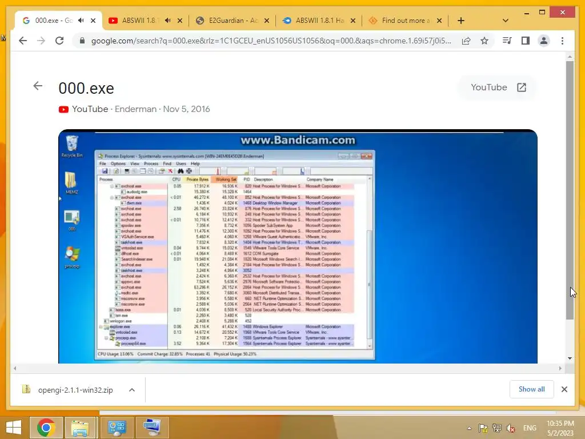
Task: Click Show all downloads button
Action: [532, 389]
